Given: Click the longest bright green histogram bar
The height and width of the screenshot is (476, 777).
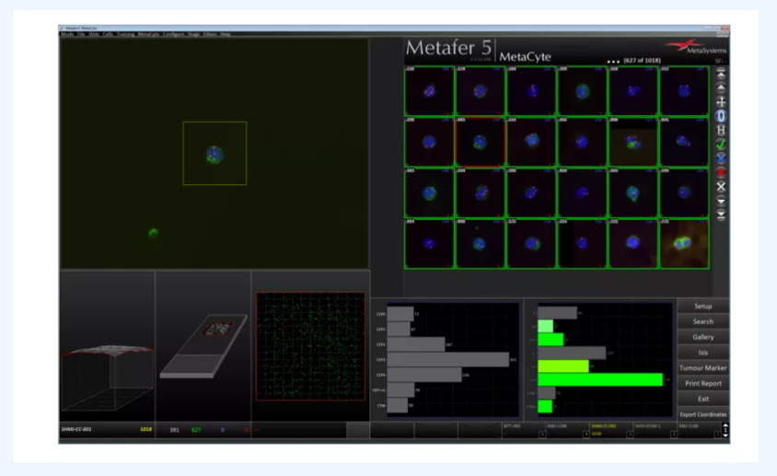Looking at the screenshot, I should point(600,380).
